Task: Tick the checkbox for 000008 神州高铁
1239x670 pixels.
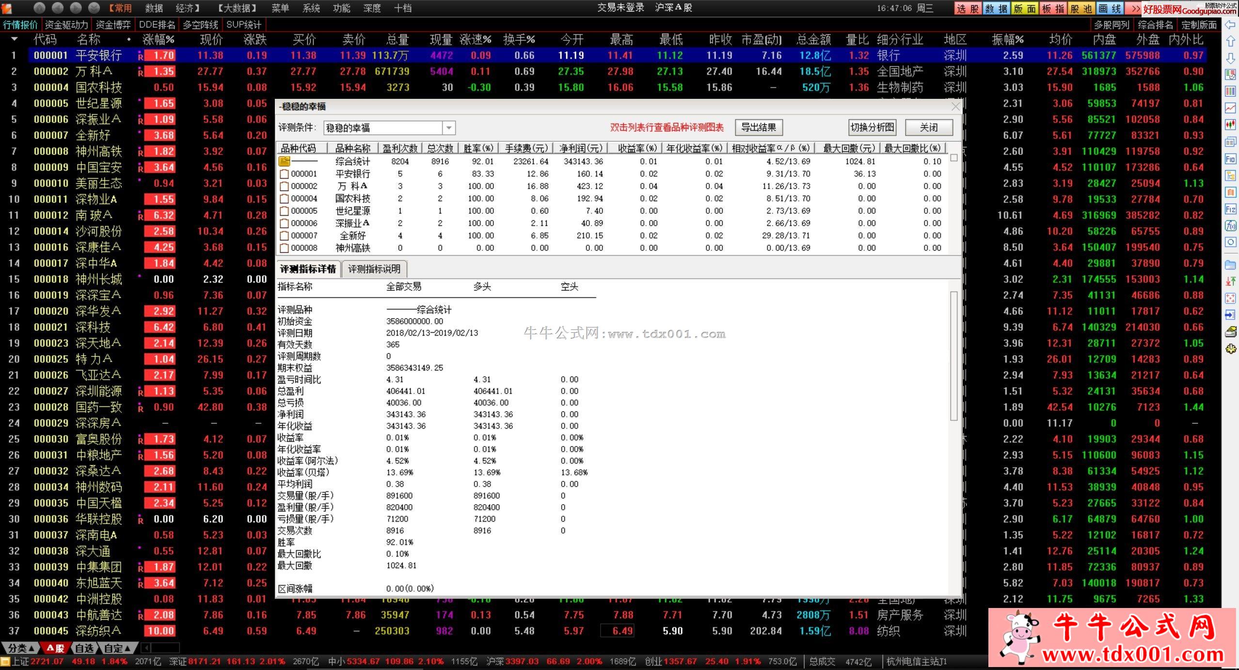Action: click(284, 248)
